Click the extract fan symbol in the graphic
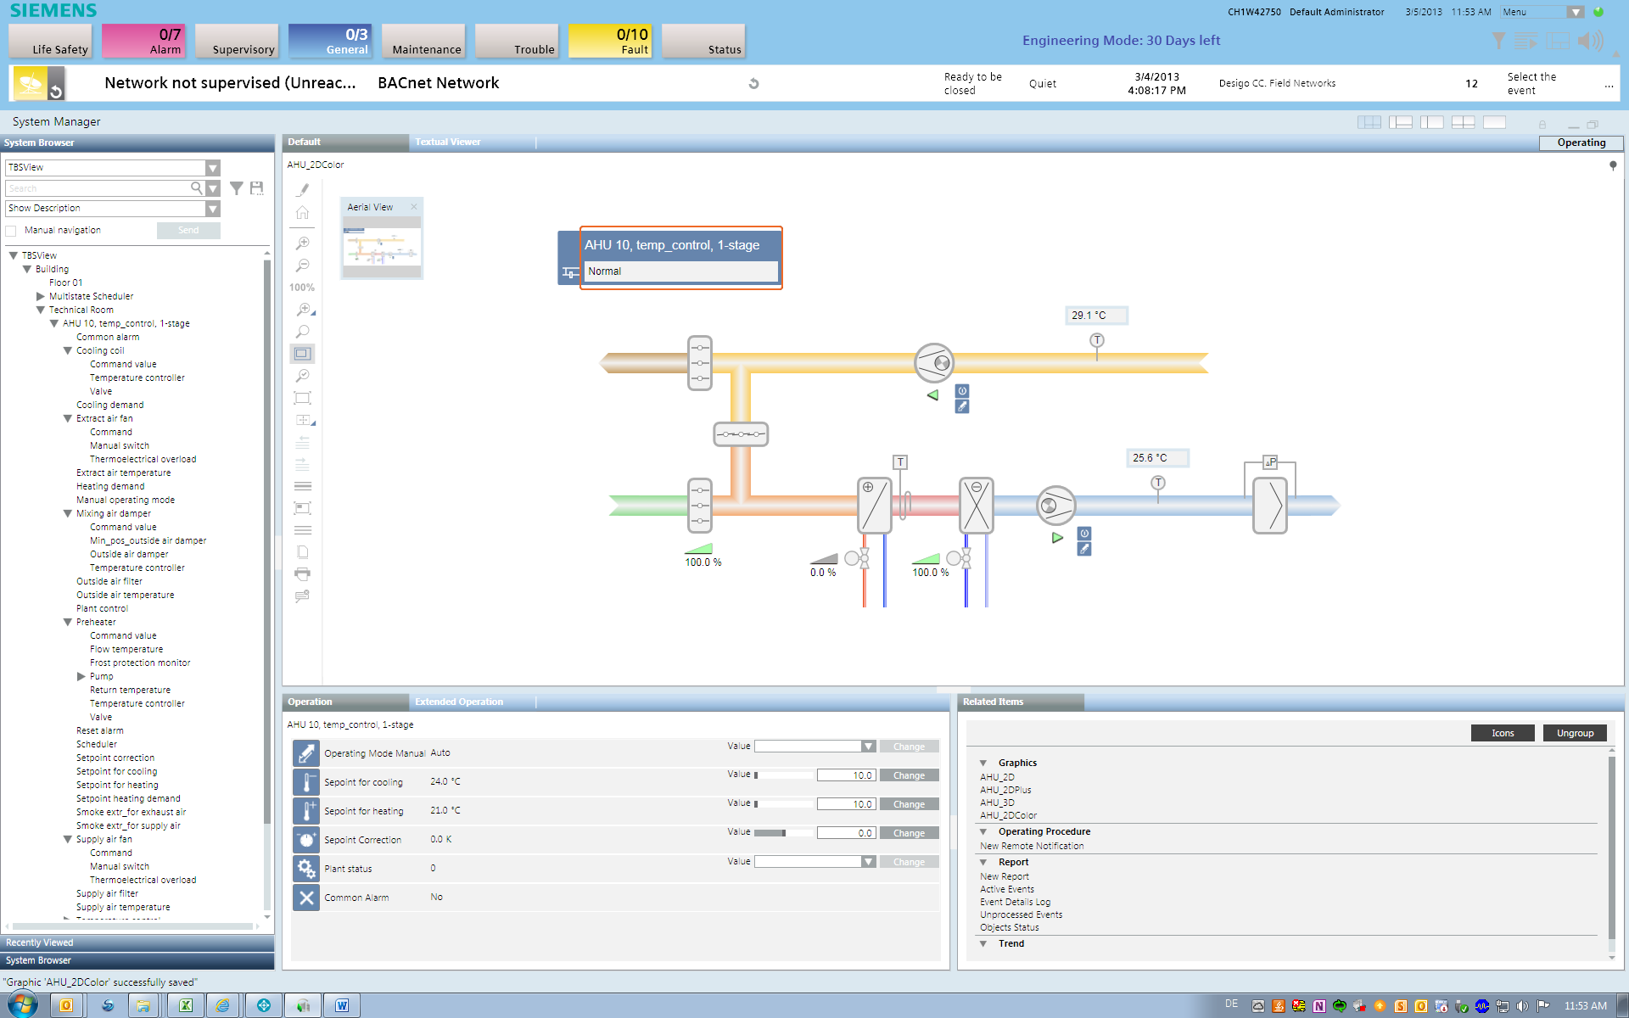1629x1018 pixels. (934, 363)
